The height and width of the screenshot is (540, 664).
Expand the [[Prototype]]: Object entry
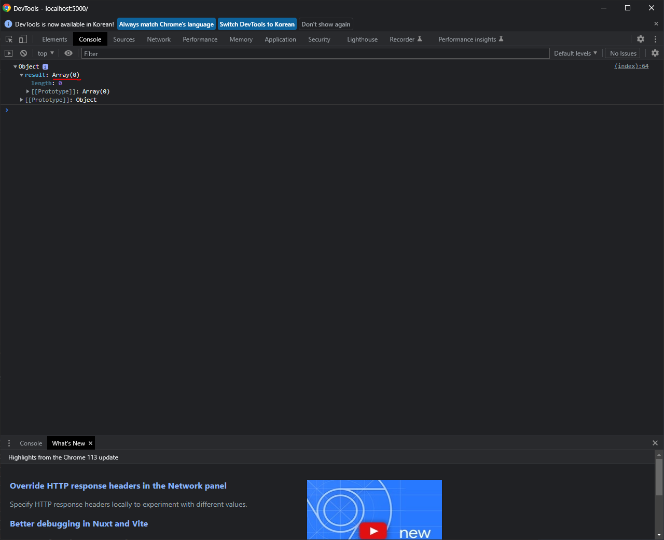pos(21,100)
